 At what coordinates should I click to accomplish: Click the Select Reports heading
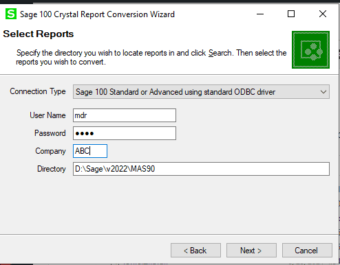[x=39, y=34]
